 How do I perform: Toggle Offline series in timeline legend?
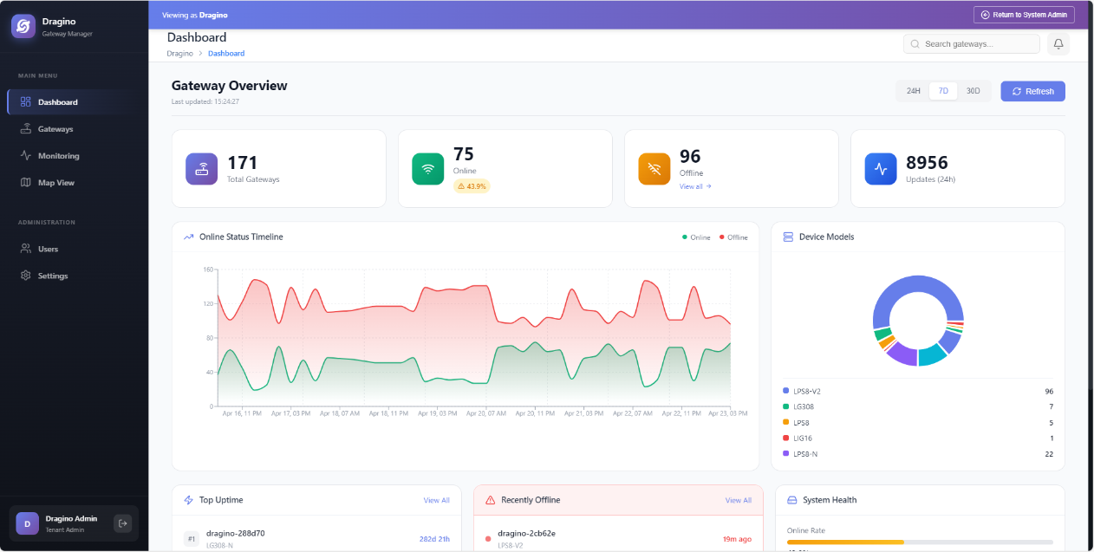(x=733, y=237)
